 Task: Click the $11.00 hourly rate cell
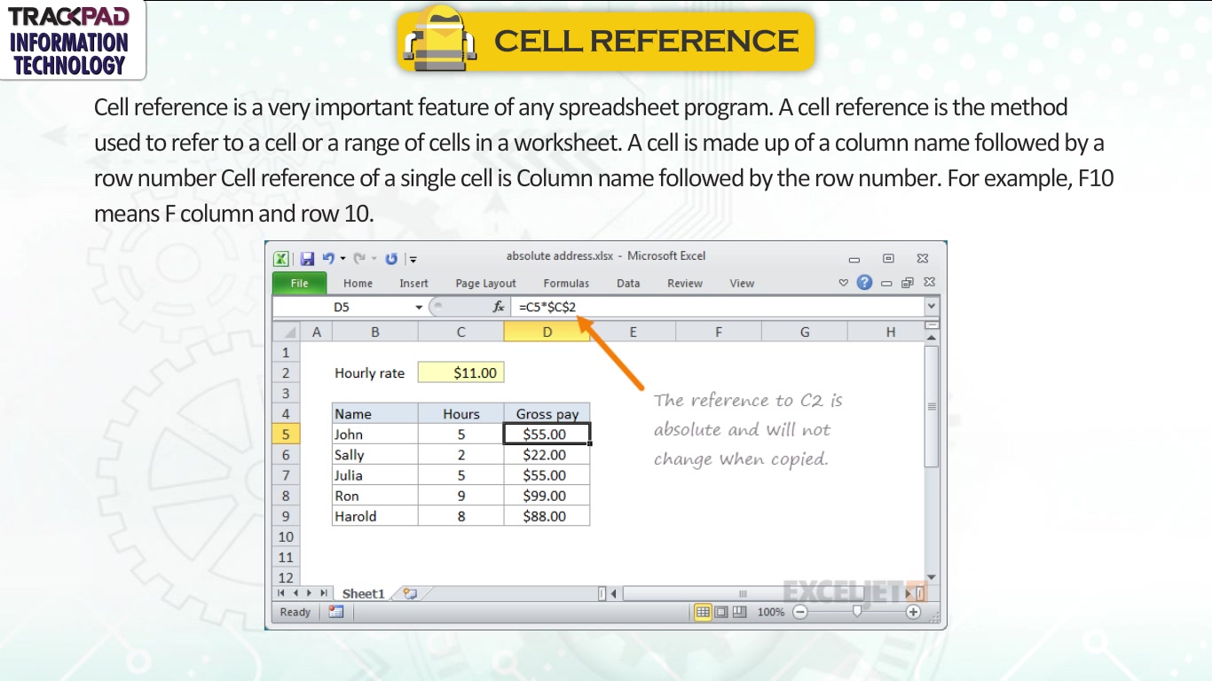pyautogui.click(x=460, y=373)
